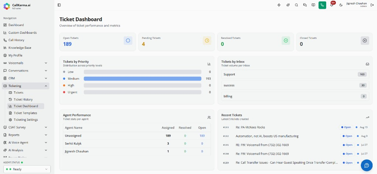Click the Jignesh Chauhan agent row name

coord(77,152)
